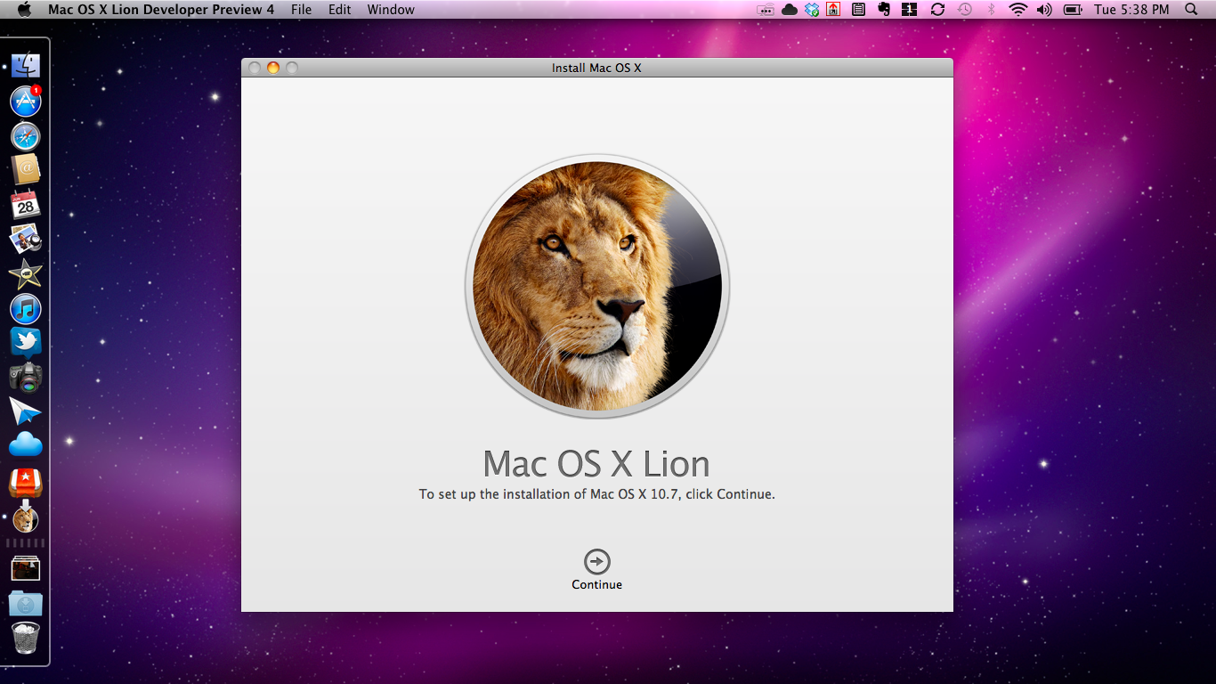Click the Install Mac OS X title bar
Screen dimensions: 1216x684
click(x=596, y=68)
